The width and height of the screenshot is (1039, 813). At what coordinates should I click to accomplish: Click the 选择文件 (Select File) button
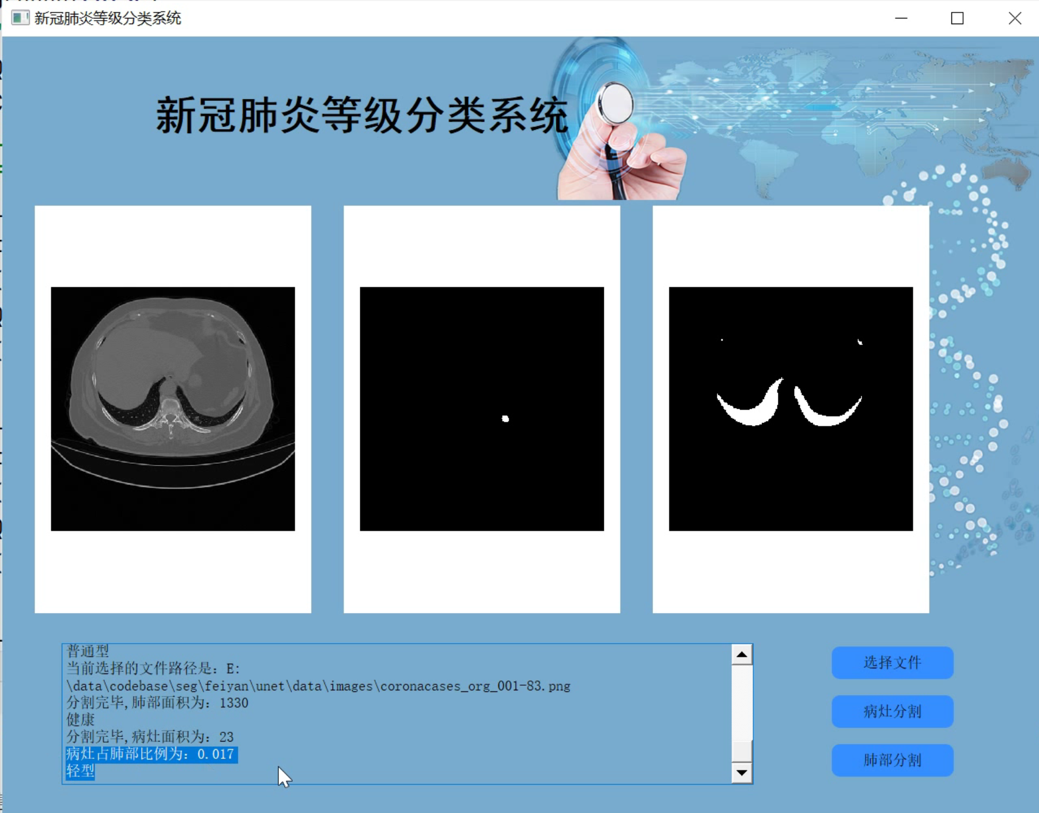point(891,662)
